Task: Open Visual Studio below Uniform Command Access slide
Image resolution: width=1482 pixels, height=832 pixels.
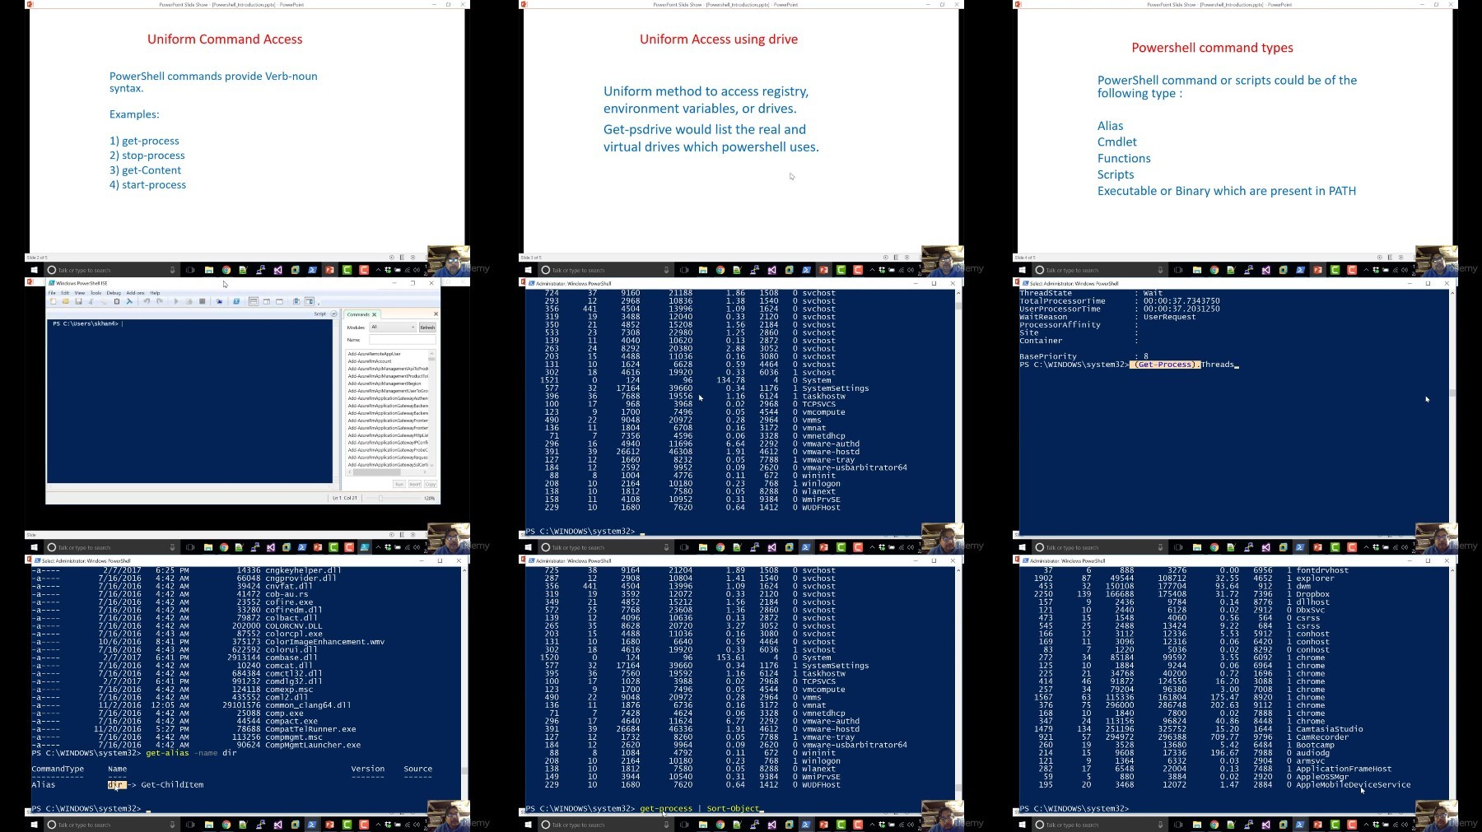Action: [278, 270]
